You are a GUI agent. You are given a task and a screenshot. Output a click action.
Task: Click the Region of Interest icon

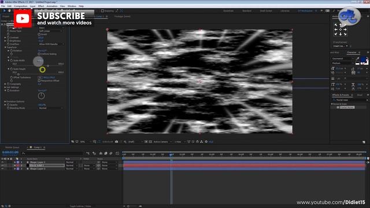click(146, 142)
